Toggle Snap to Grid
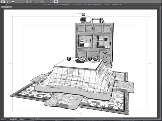 [x=51, y=2]
